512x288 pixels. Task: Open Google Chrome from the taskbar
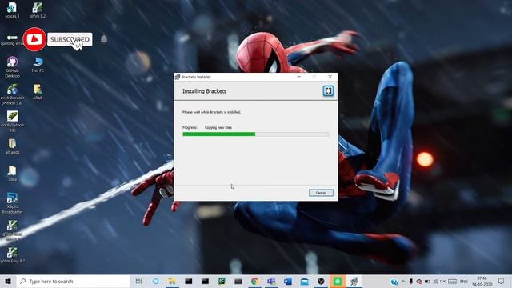254,281
